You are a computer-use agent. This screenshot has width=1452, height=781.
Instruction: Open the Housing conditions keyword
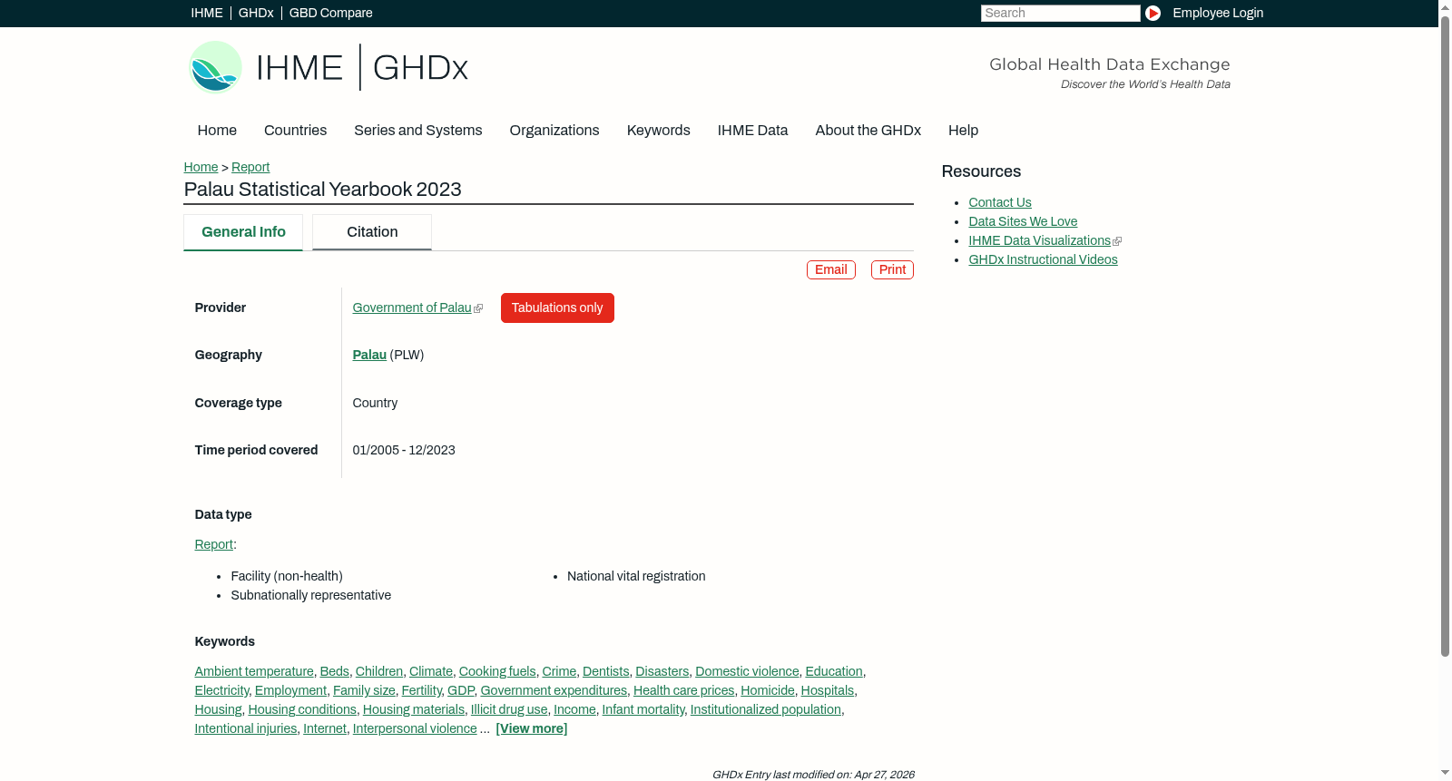click(302, 709)
